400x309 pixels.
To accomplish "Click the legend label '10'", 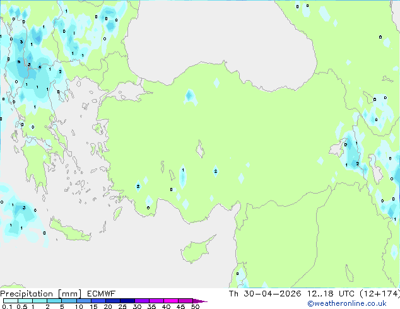I will [79, 306].
